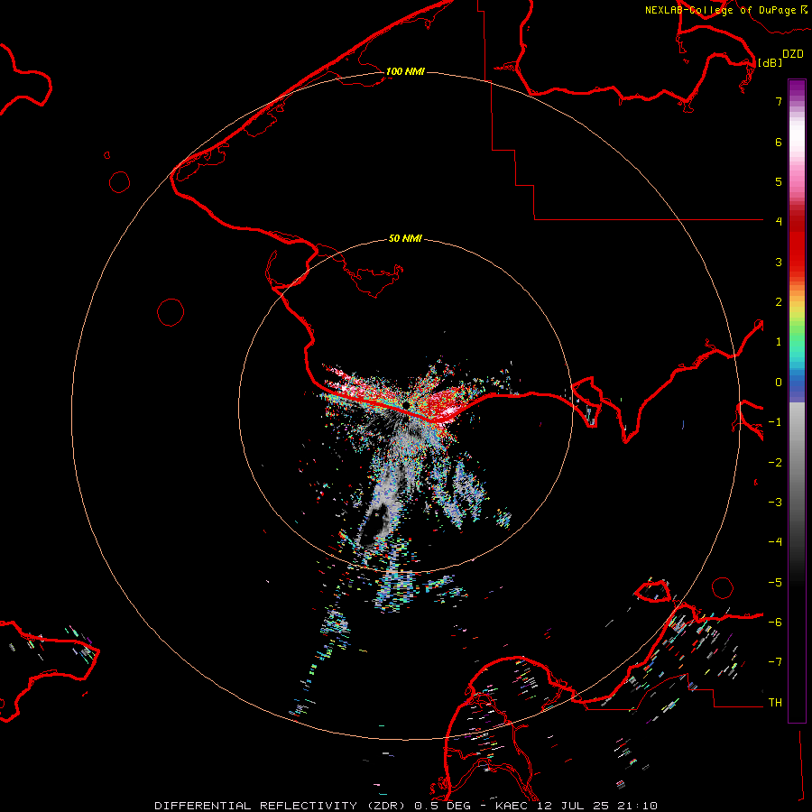This screenshot has width=812, height=812.
Task: Click the -6 dB scale value
Action: [x=775, y=623]
